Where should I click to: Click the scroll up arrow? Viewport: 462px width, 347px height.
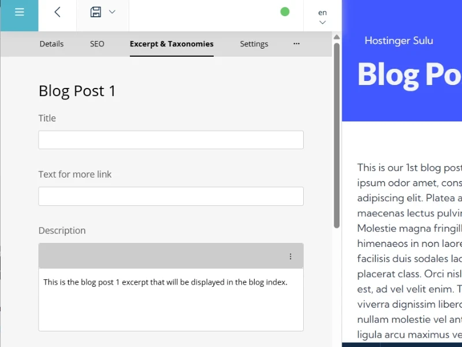[x=337, y=37]
